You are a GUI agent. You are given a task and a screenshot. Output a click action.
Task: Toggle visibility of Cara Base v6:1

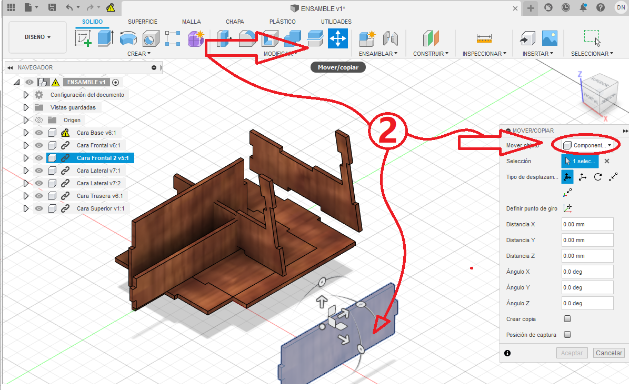[x=38, y=133]
